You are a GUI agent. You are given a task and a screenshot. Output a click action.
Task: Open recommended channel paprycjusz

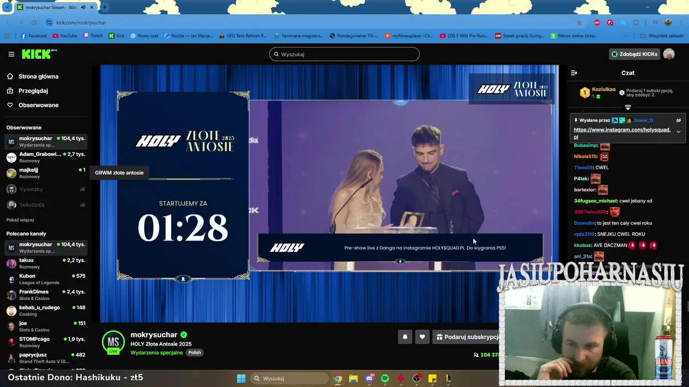coord(46,358)
